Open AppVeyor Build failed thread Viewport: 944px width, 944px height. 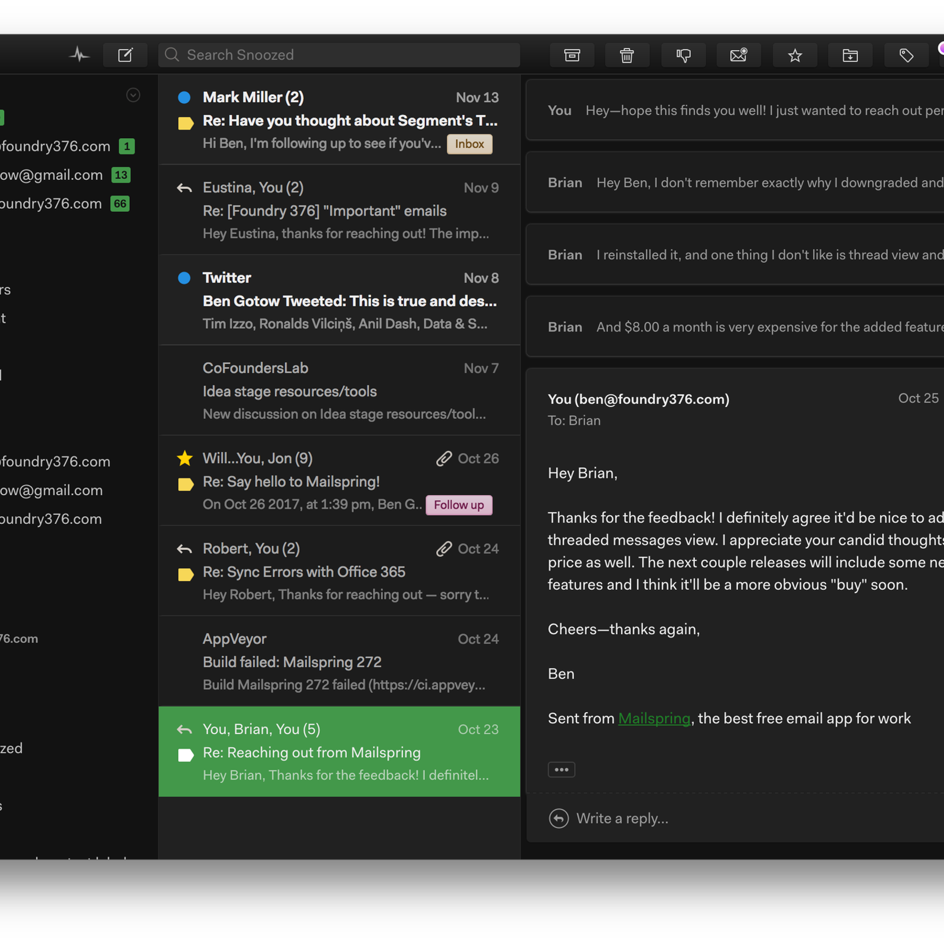point(339,661)
